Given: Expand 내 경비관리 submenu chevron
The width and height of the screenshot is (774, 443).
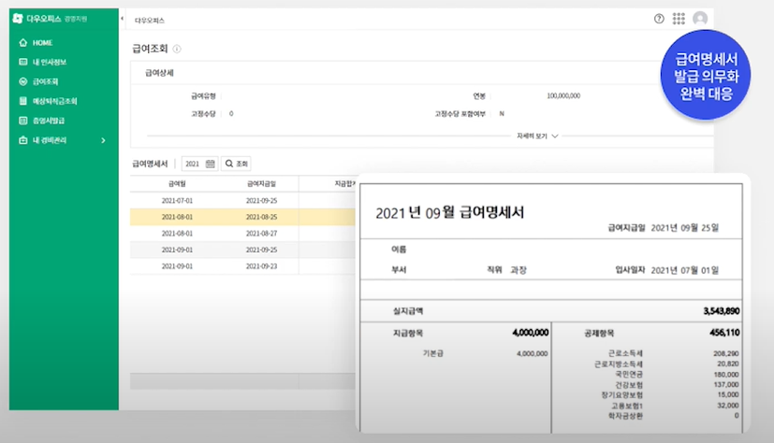Looking at the screenshot, I should [x=103, y=140].
